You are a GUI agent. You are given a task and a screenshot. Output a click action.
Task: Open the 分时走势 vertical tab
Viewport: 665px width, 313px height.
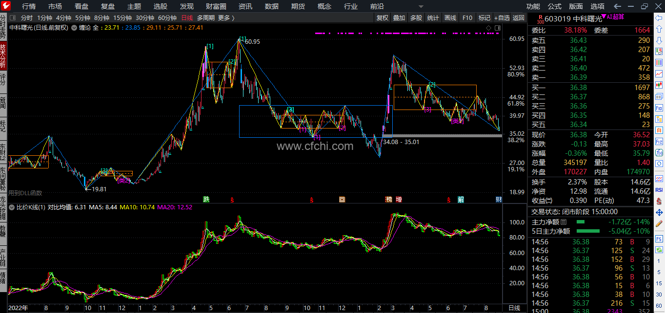(3, 28)
